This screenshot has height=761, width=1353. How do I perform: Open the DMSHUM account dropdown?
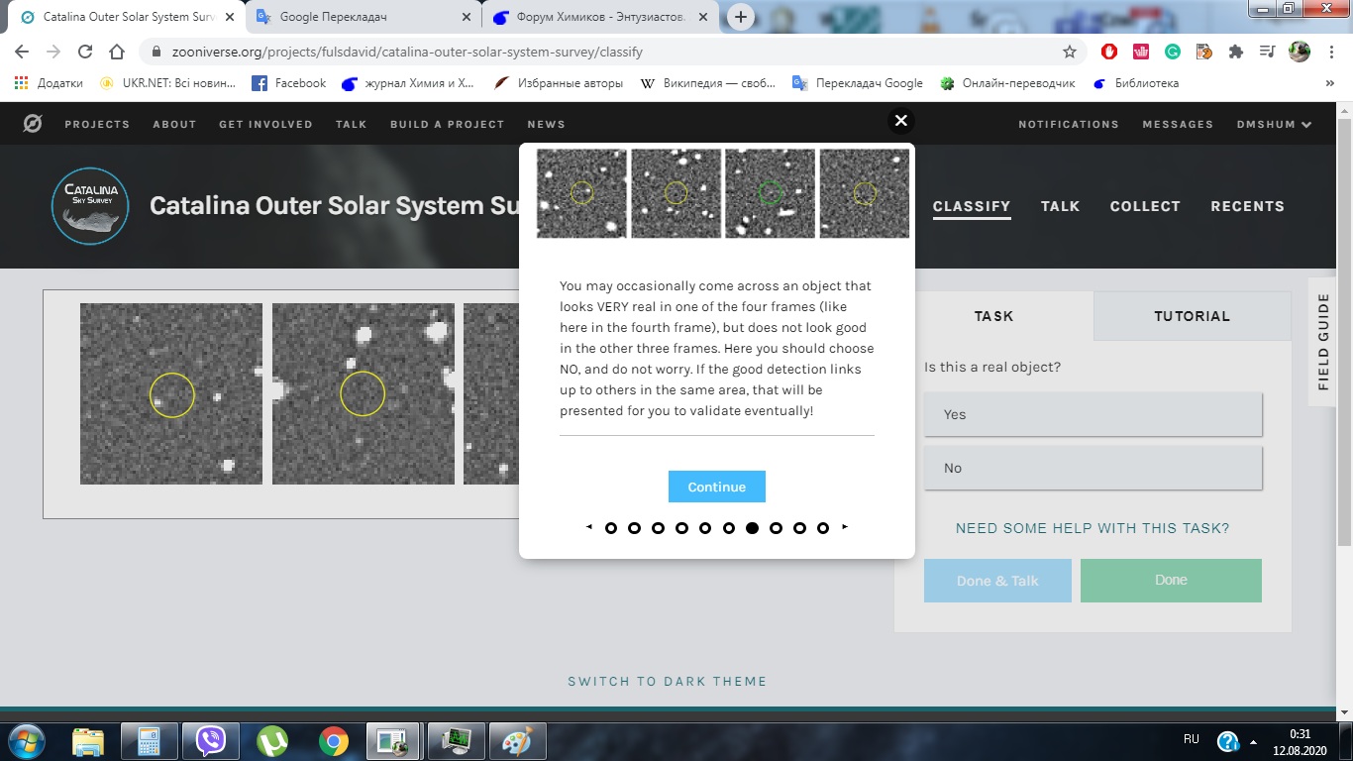1274,124
